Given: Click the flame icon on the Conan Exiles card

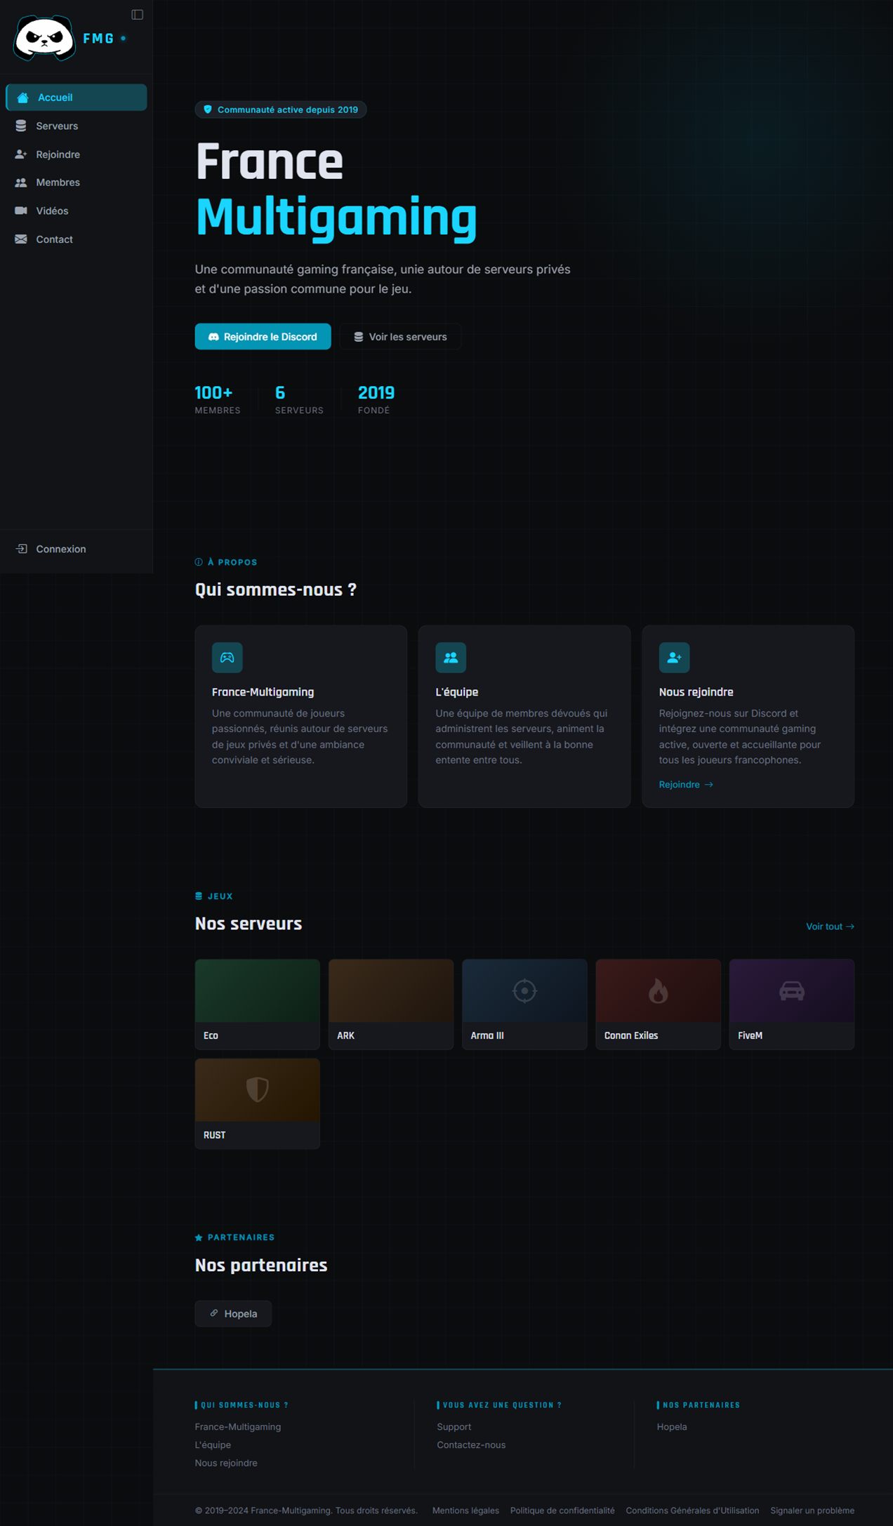Looking at the screenshot, I should [x=658, y=991].
